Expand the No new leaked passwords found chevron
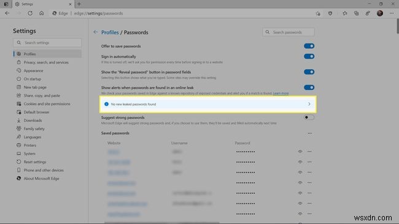This screenshot has width=399, height=224. click(309, 104)
